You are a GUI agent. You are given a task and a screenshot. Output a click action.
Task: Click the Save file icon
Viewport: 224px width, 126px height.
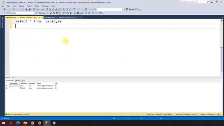coord(27,9)
